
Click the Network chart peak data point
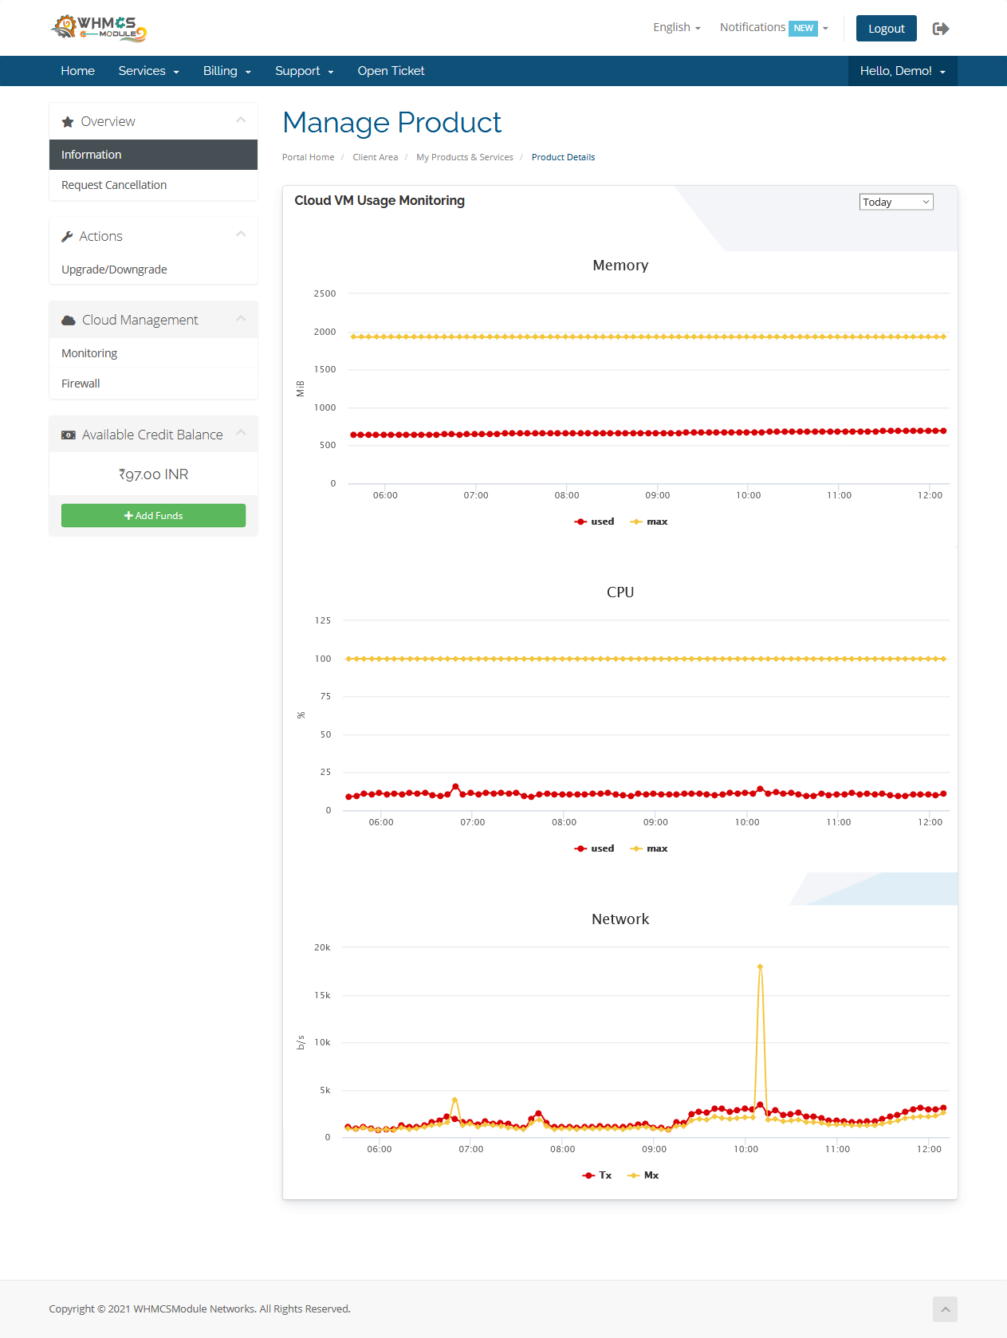760,966
